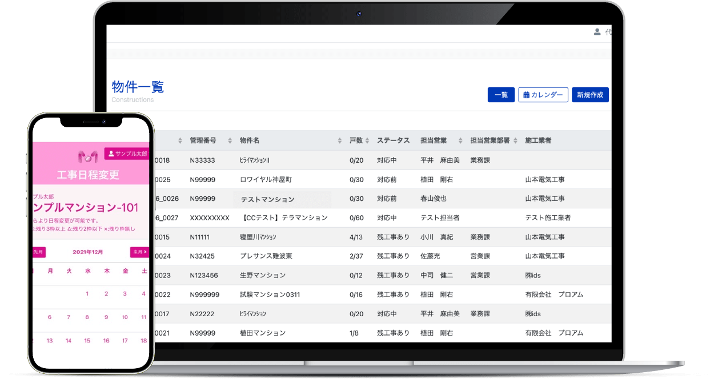
Task: Click the calendar icon on カレンダー button
Action: [x=526, y=95]
